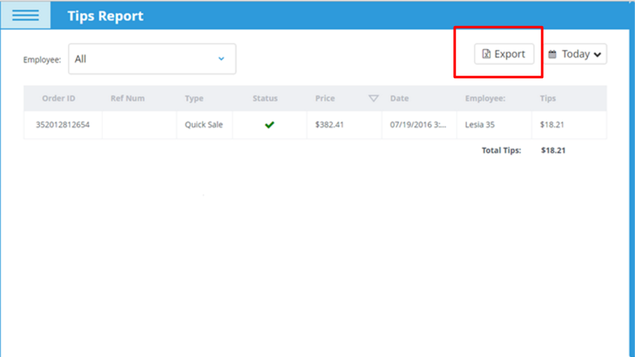Screen dimensions: 635x357
Task: Click the calendar icon beside Today
Action: pos(552,54)
